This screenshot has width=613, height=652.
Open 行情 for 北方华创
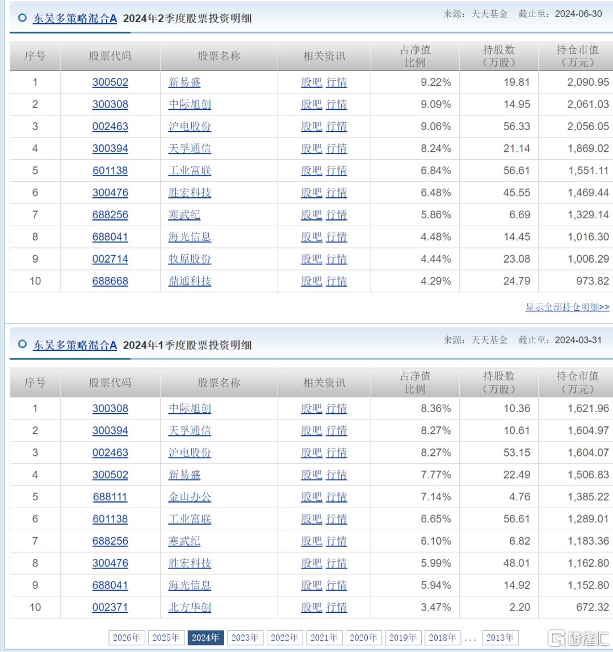point(337,607)
